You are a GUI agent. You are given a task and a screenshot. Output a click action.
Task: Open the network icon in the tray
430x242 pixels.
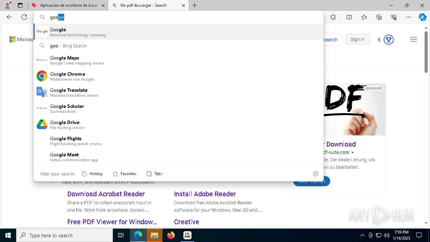click(x=379, y=235)
